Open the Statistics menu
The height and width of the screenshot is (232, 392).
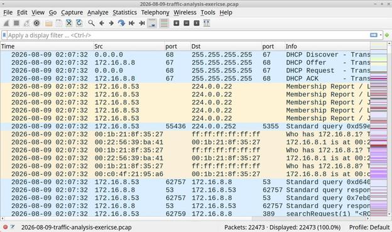(124, 13)
